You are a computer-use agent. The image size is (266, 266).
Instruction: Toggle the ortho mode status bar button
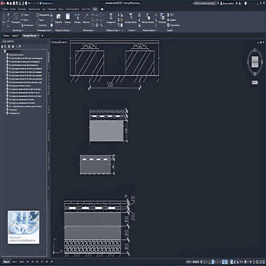tap(210, 262)
